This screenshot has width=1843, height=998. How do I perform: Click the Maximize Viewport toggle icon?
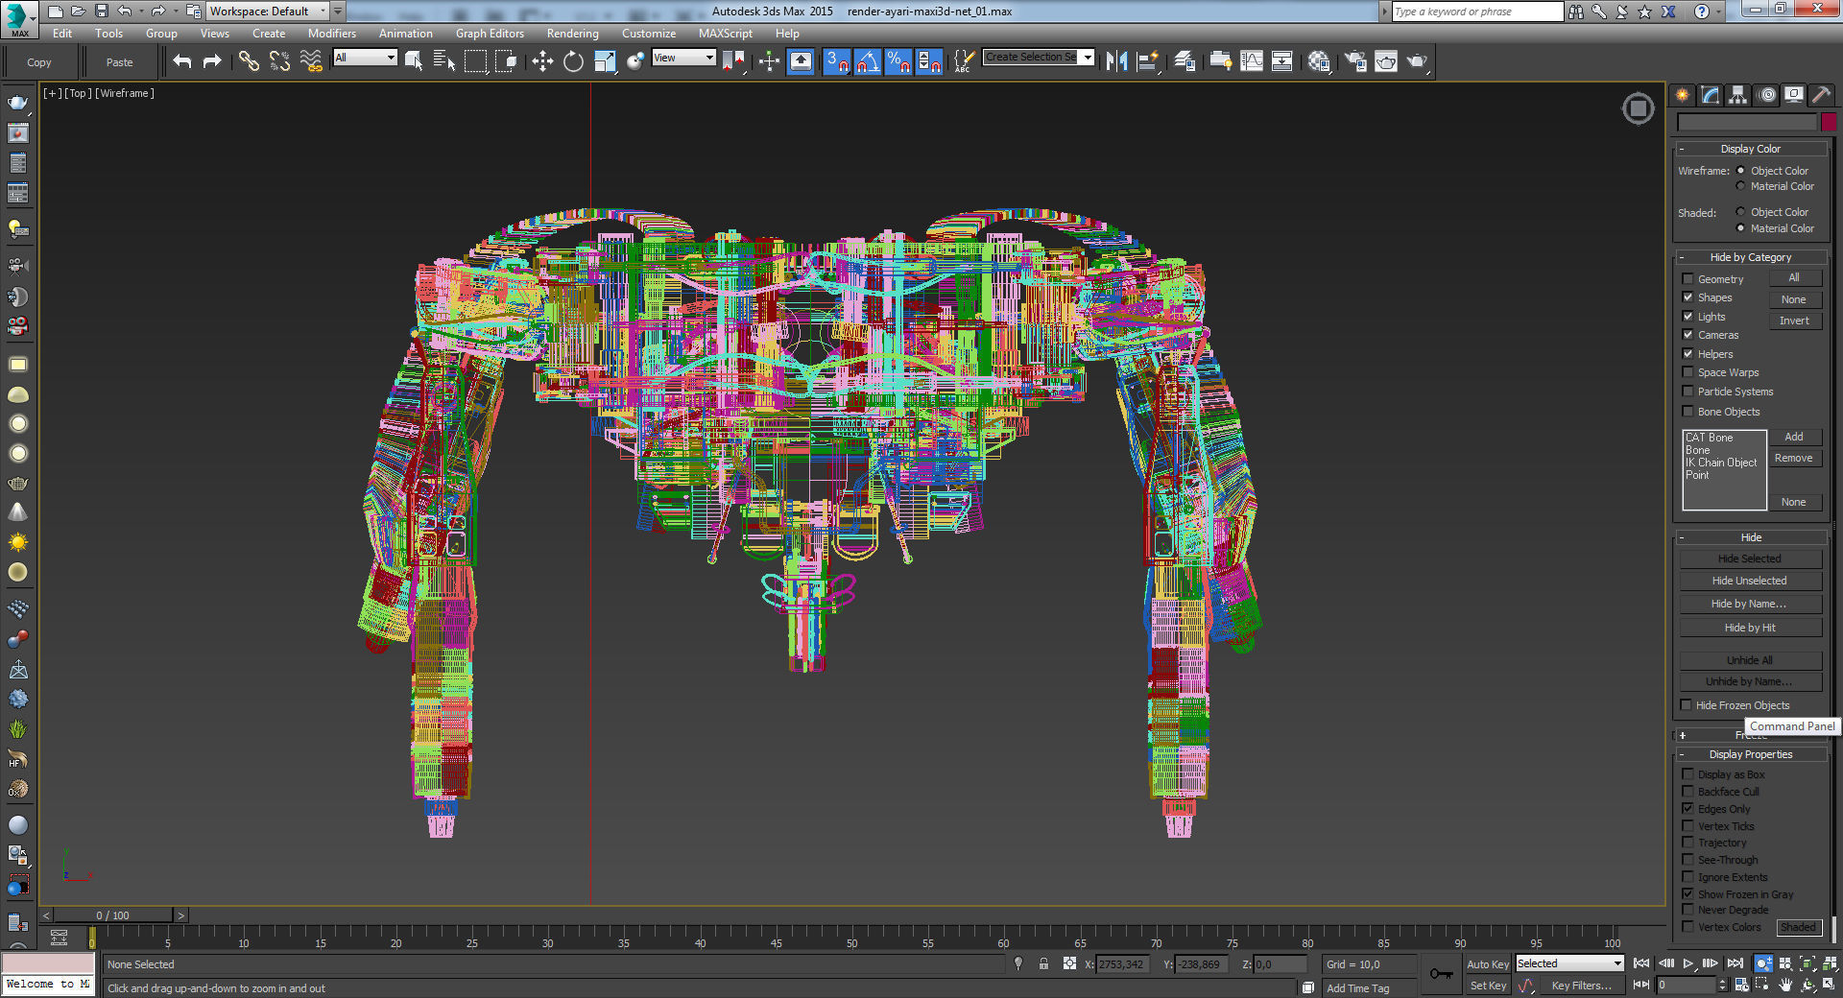tap(1830, 985)
